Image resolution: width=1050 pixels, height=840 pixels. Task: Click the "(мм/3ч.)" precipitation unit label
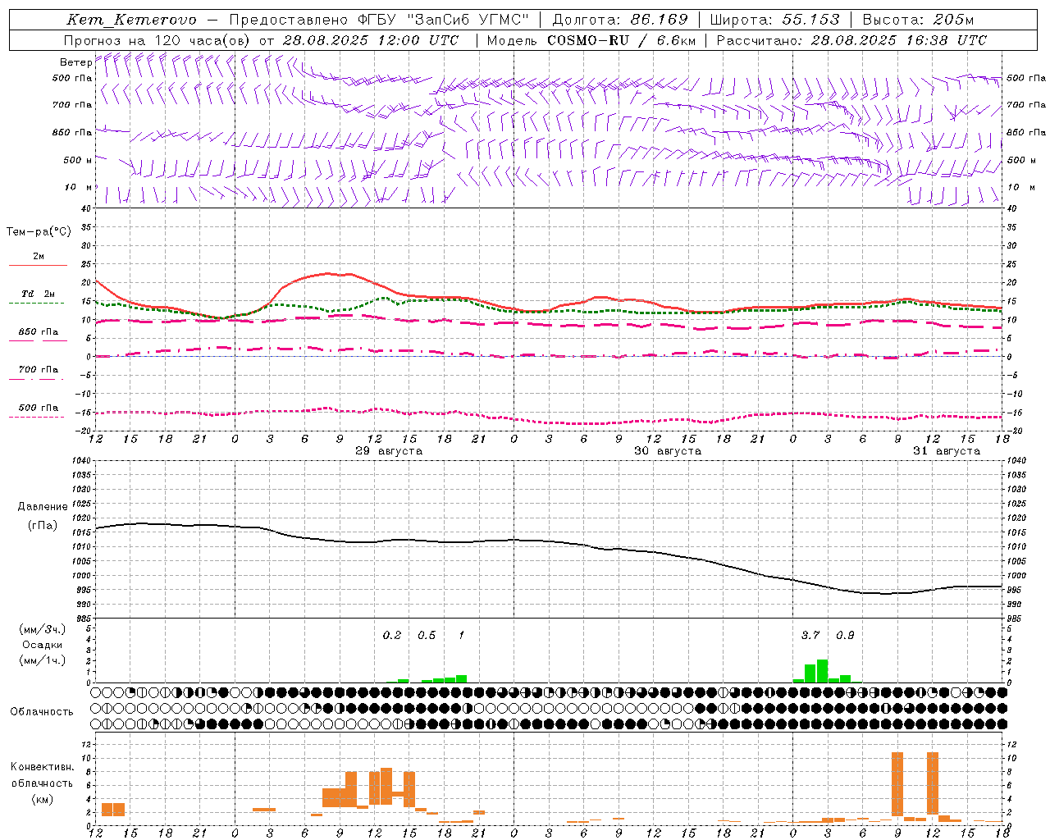pos(42,629)
